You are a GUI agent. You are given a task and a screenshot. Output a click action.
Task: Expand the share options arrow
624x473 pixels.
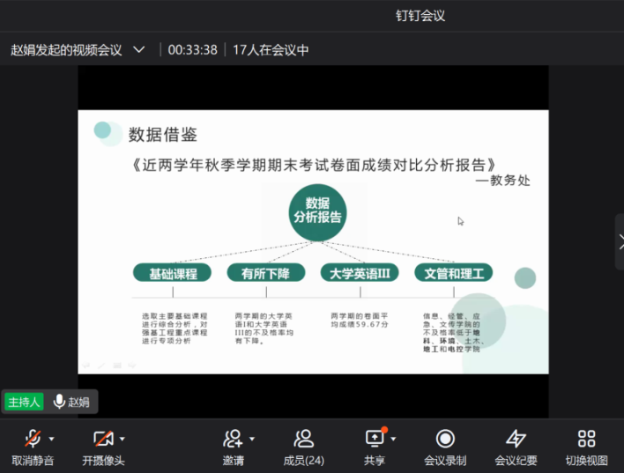tap(393, 439)
